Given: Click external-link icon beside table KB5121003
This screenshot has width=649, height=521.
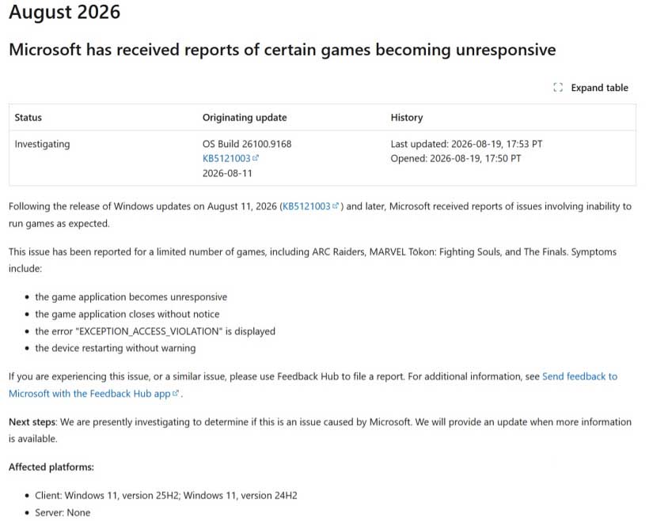Looking at the screenshot, I should pos(256,157).
